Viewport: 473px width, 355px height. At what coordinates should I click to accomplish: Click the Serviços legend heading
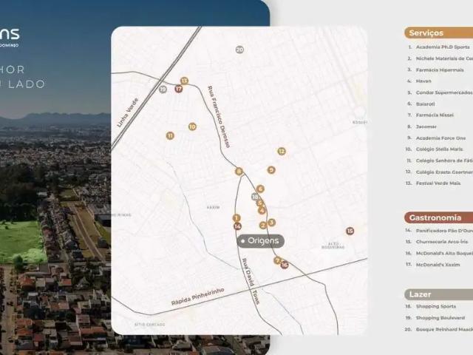click(438, 33)
